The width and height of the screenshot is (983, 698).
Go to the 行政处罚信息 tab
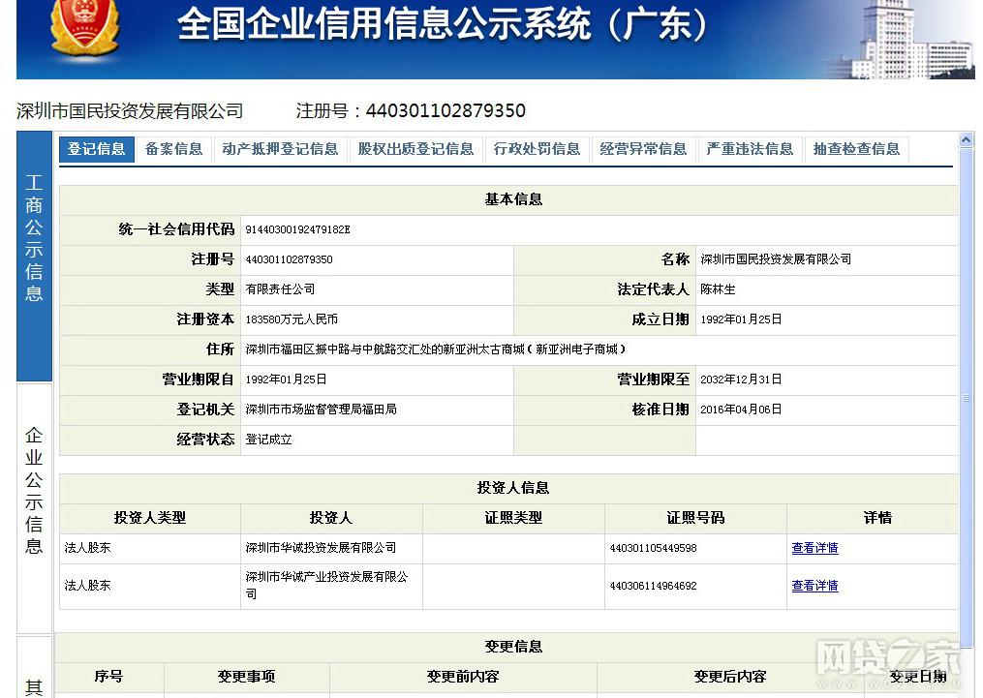coord(537,149)
